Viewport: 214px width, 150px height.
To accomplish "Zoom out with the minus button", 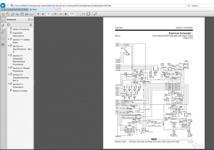I will click(x=61, y=14).
